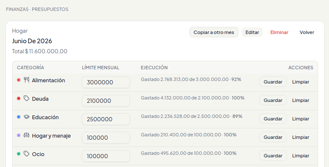This screenshot has width=329, height=167.
Task: Save the Ocio limit with Guardar
Action: tap(273, 156)
